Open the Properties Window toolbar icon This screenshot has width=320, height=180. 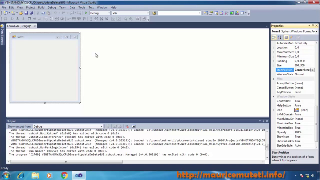[x=211, y=13]
